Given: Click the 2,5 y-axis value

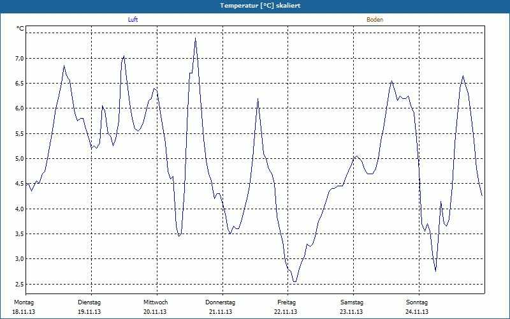Looking at the screenshot, I should (20, 284).
